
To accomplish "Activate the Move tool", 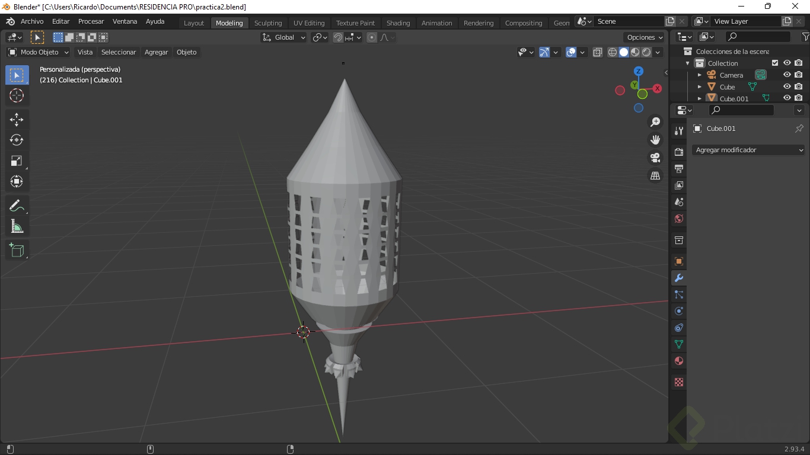I will pyautogui.click(x=17, y=120).
